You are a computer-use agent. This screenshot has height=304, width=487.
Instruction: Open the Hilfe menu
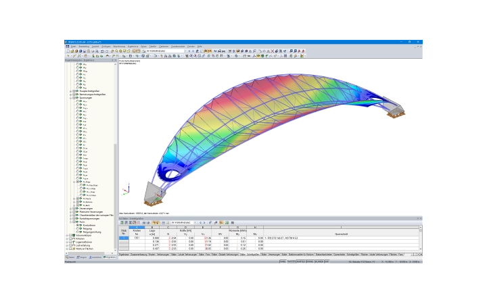(x=200, y=46)
